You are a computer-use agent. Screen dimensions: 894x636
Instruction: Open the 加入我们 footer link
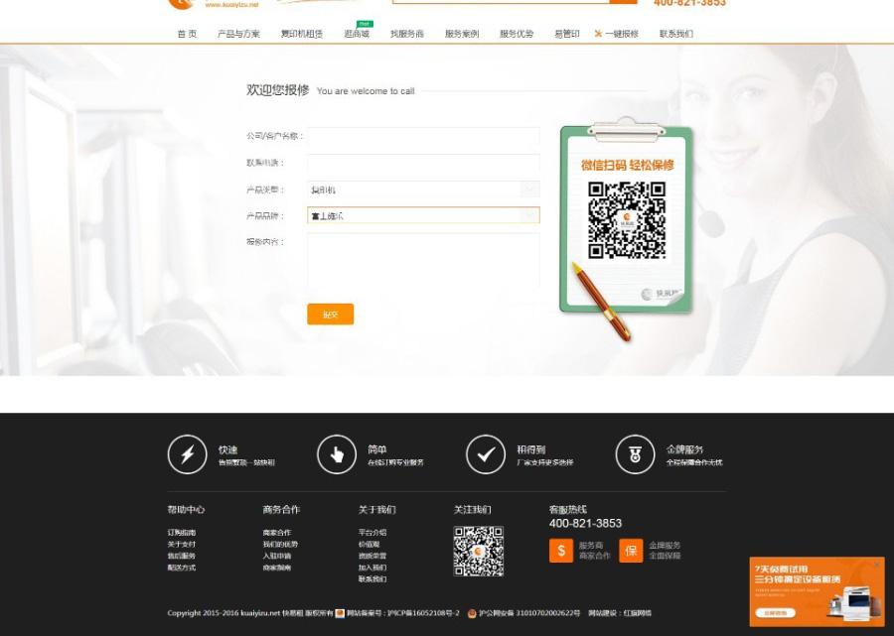click(372, 568)
